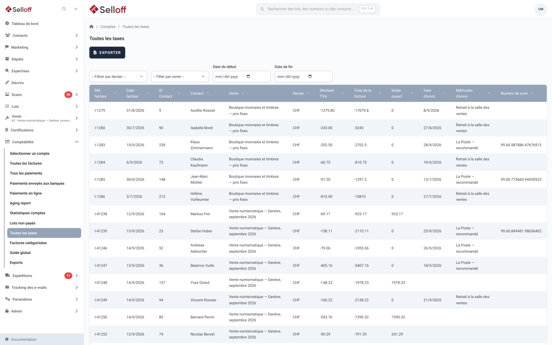Click the Lots list icon
The height and width of the screenshot is (345, 552).
(7, 106)
